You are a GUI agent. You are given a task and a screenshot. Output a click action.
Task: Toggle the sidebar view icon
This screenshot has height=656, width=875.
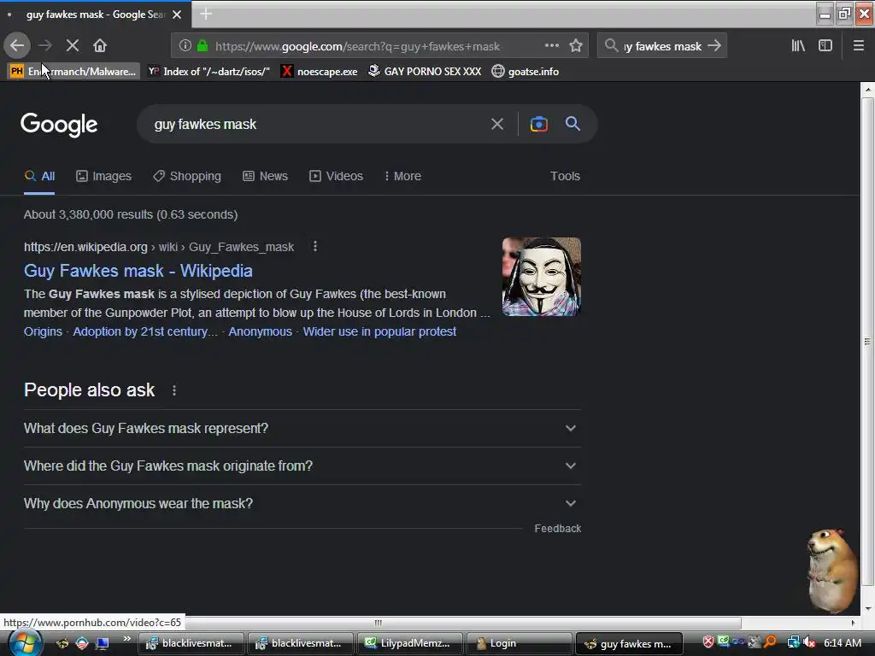(825, 46)
